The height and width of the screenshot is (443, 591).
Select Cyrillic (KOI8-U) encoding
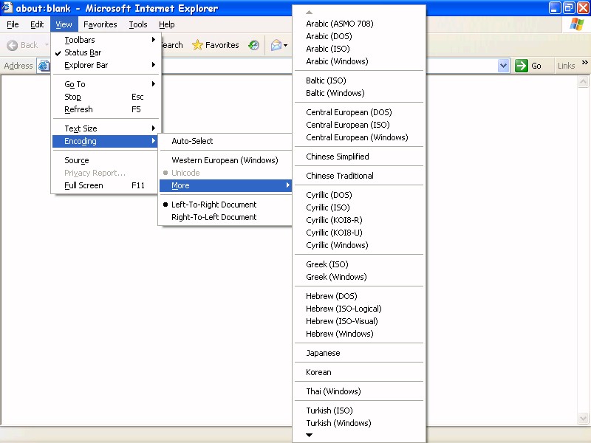tap(359, 233)
